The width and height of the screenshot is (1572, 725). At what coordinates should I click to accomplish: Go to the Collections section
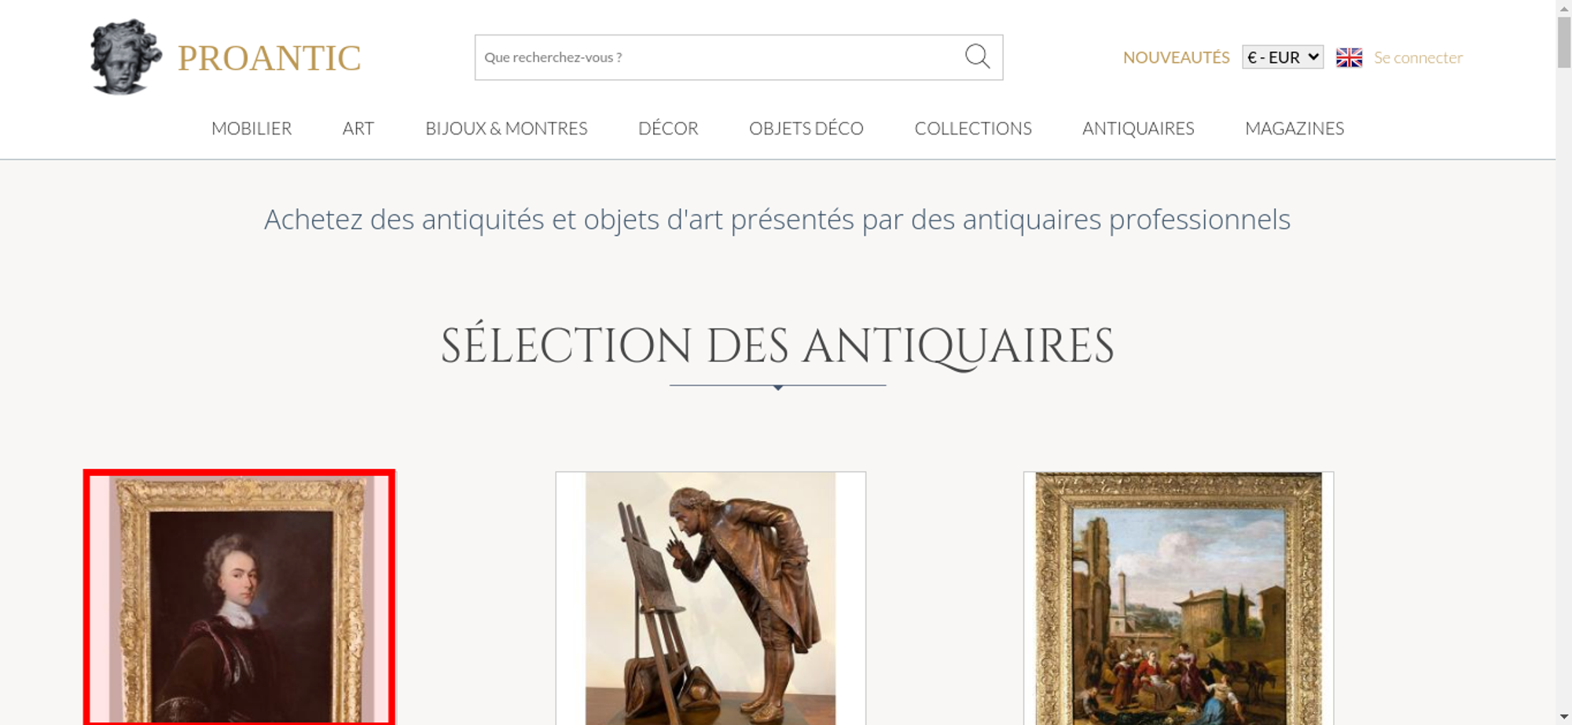click(973, 128)
